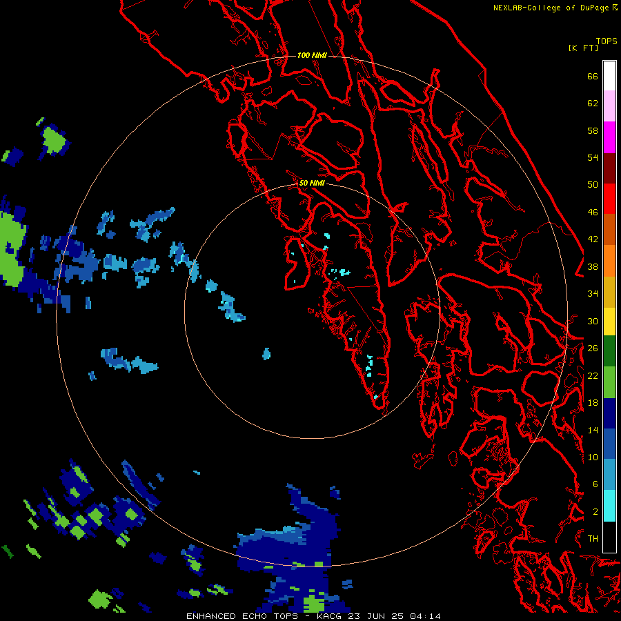Viewport: 621px width, 621px height.
Task: Select the dark red (maroon) legend swatch
Action: click(609, 168)
